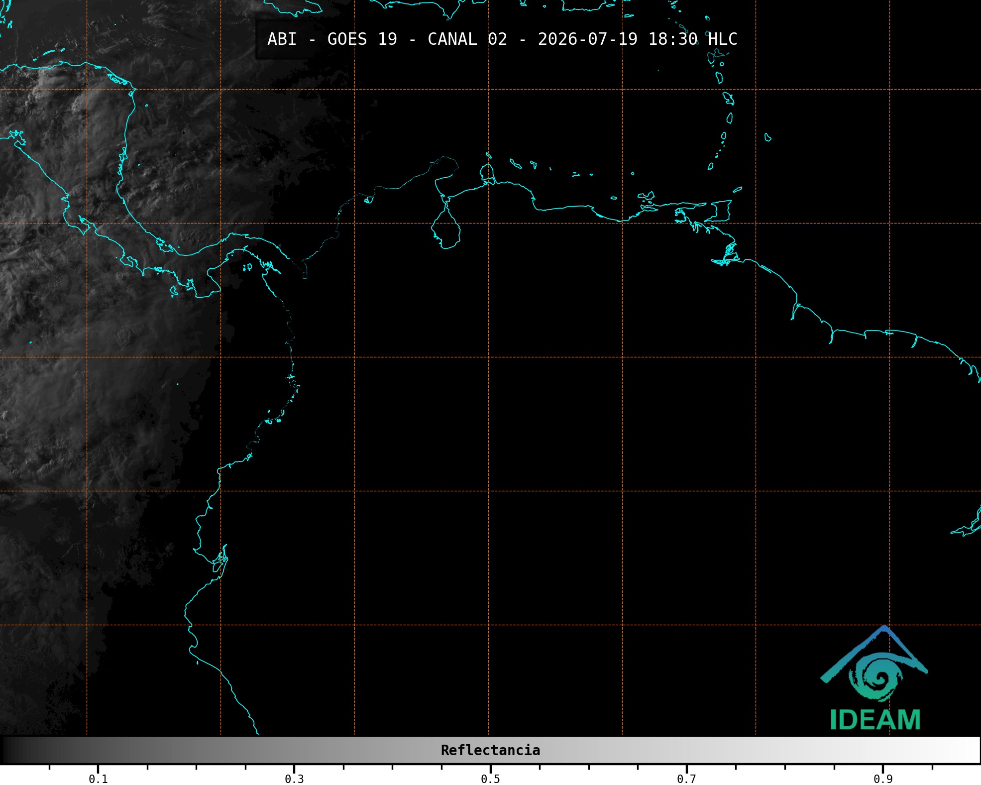Click the IDEAM logo
Screen dimensions: 981x785
tap(874, 678)
